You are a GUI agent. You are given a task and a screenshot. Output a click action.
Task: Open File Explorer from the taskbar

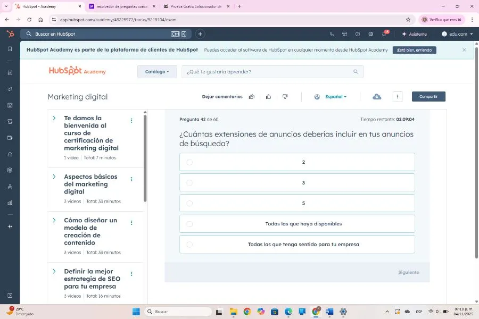(x=234, y=312)
